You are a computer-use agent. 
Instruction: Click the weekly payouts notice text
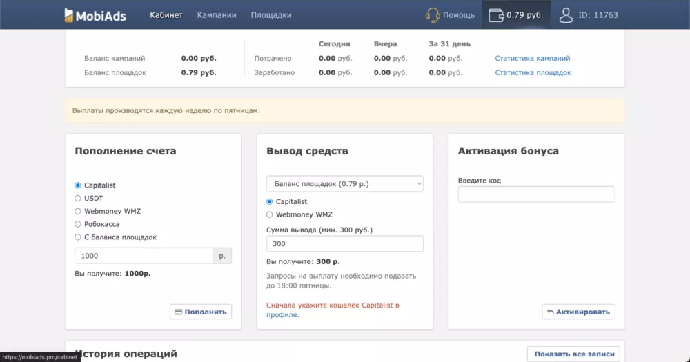(x=166, y=110)
